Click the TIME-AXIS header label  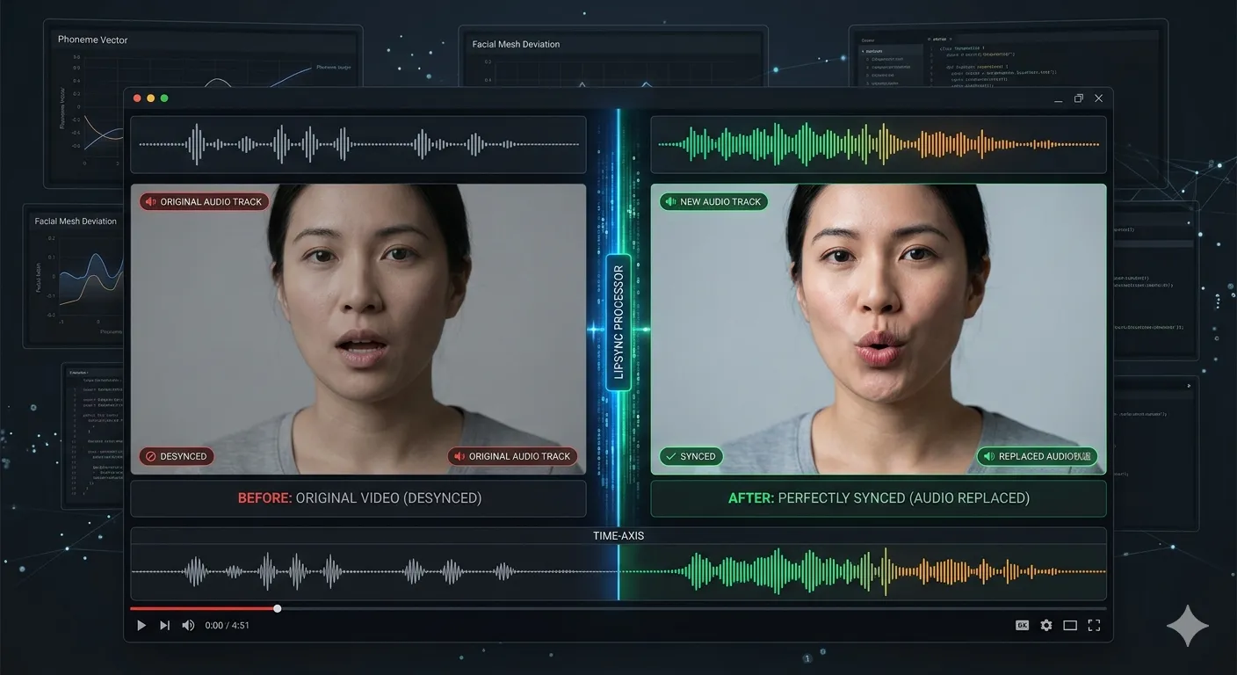pos(618,535)
